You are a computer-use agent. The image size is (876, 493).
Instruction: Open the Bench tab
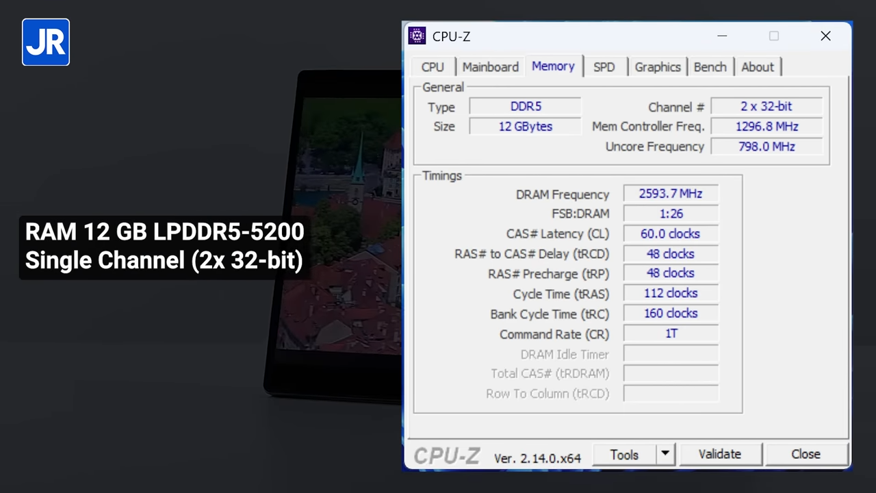[x=710, y=67]
